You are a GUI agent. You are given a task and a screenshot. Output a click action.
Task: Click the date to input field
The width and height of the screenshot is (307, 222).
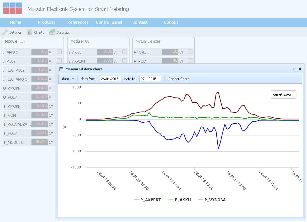click(x=150, y=79)
